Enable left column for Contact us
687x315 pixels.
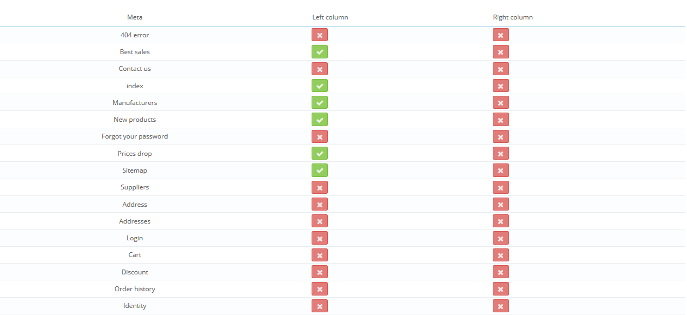click(320, 69)
